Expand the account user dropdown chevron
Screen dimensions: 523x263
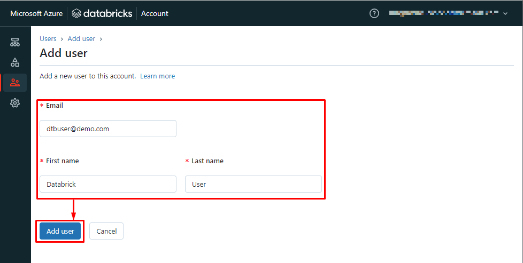pyautogui.click(x=505, y=14)
